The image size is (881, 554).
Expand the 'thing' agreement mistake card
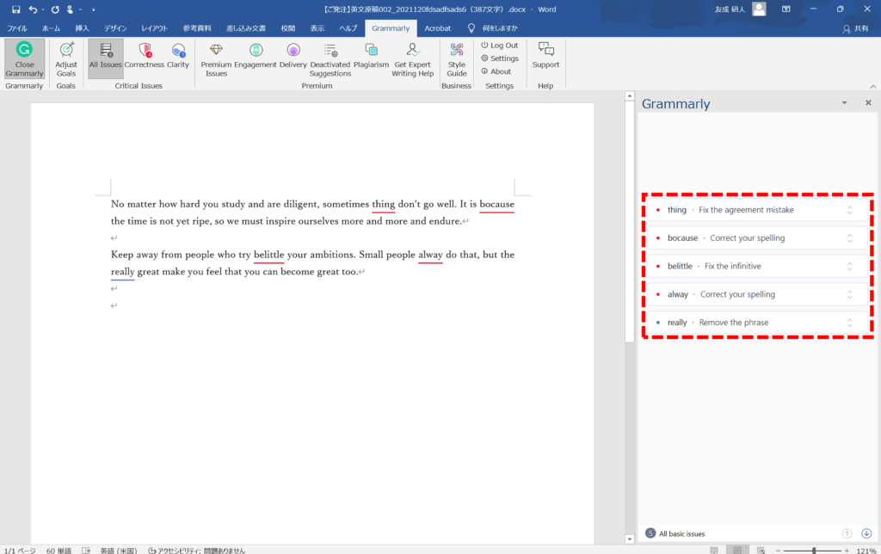coord(849,210)
